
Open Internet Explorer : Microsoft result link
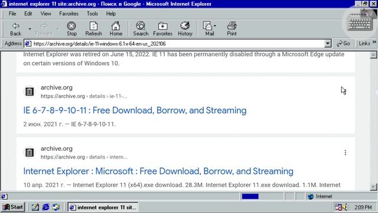click(158, 171)
